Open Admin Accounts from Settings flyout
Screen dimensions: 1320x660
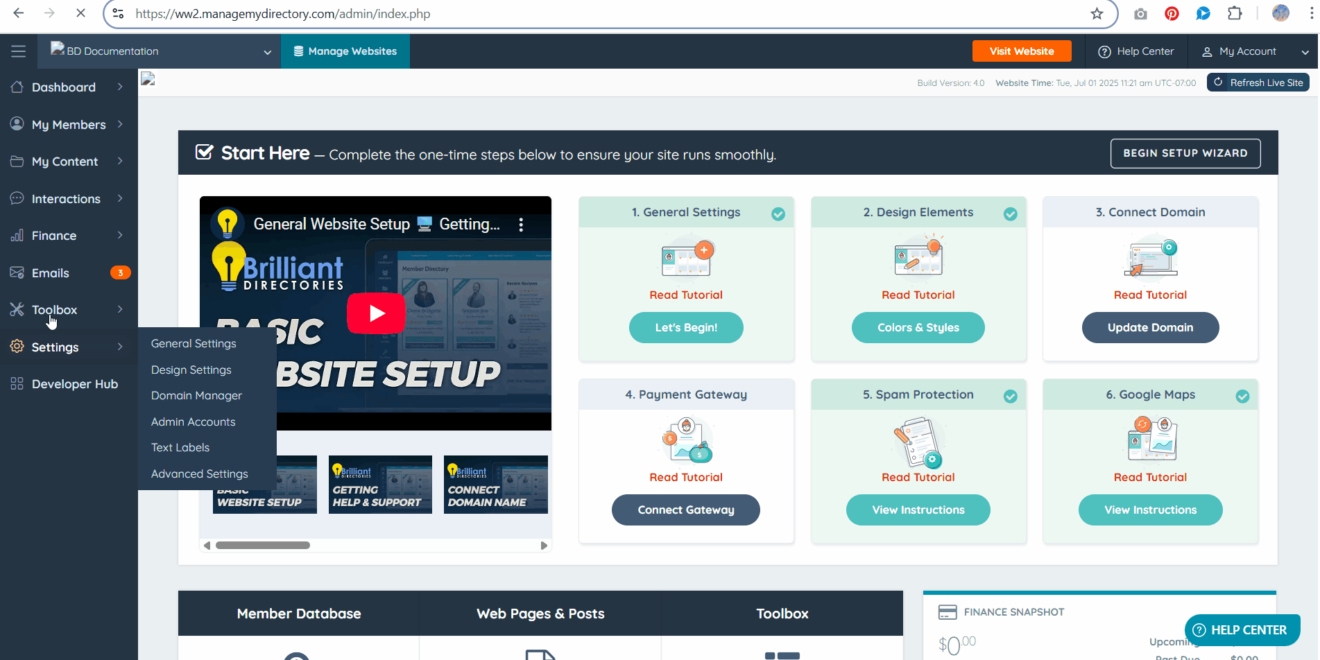click(x=193, y=422)
